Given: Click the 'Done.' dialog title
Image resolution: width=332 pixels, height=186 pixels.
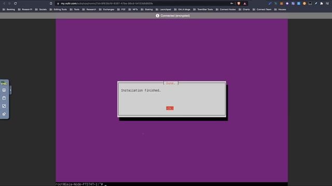Looking at the screenshot, I should (x=171, y=83).
